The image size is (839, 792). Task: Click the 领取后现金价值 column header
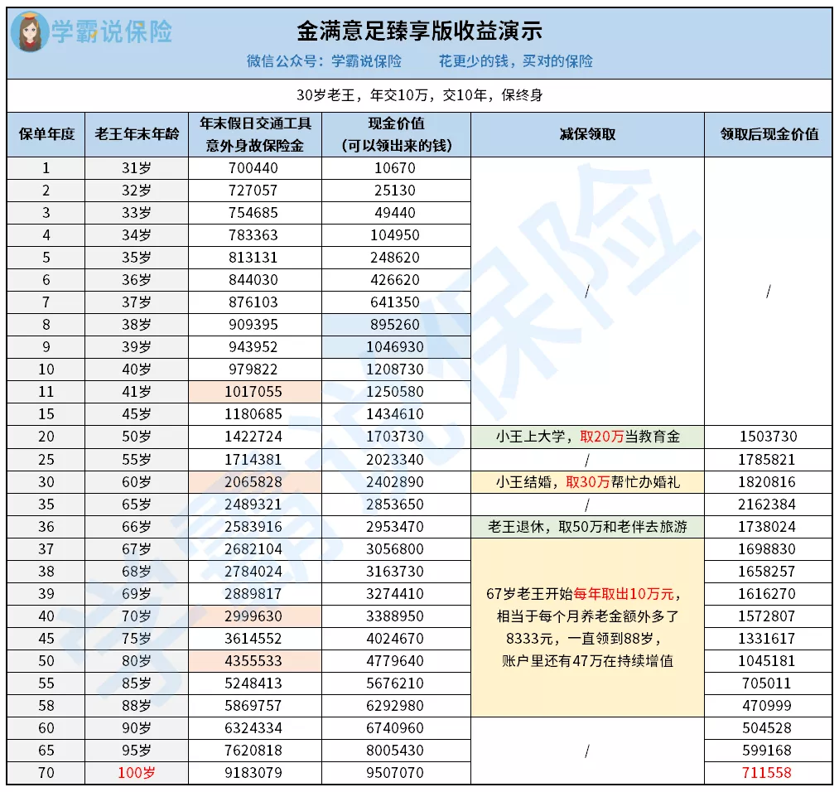click(x=769, y=134)
